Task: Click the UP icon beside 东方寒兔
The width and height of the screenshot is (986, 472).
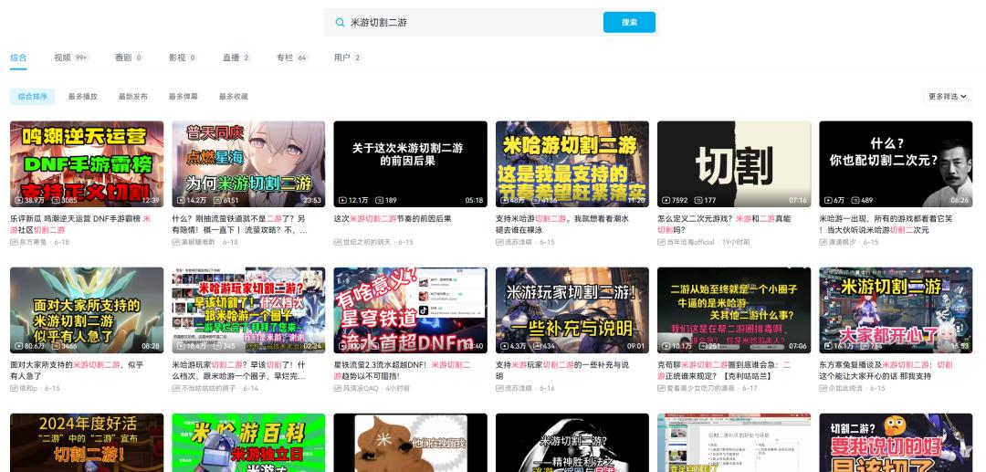Action: pos(14,242)
